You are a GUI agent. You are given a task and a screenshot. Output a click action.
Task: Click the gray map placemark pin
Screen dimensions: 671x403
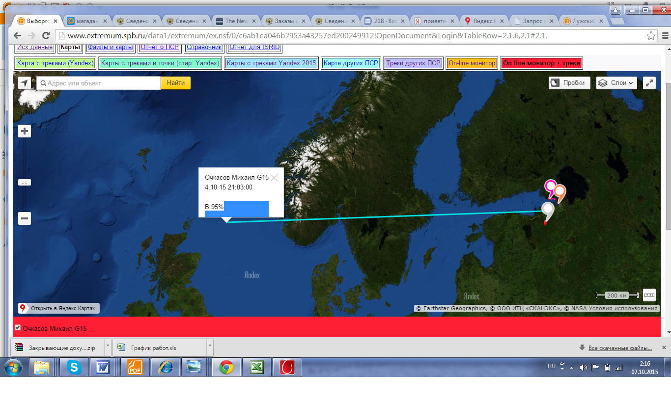[x=547, y=211]
